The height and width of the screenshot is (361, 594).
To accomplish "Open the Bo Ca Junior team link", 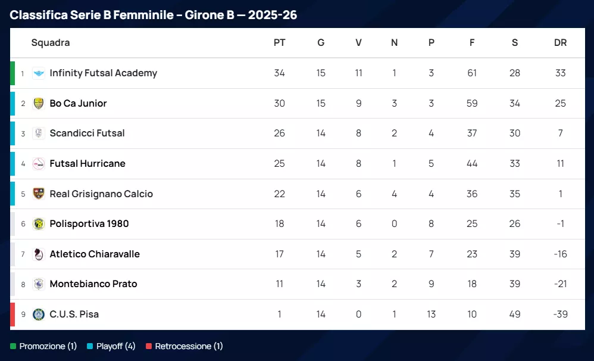I will tap(78, 104).
